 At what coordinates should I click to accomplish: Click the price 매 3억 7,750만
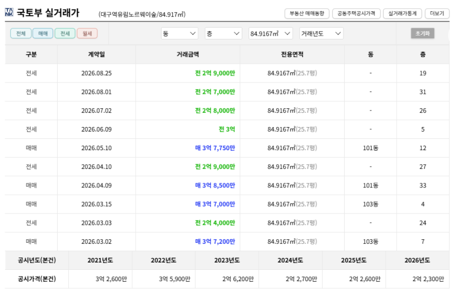(x=215, y=148)
